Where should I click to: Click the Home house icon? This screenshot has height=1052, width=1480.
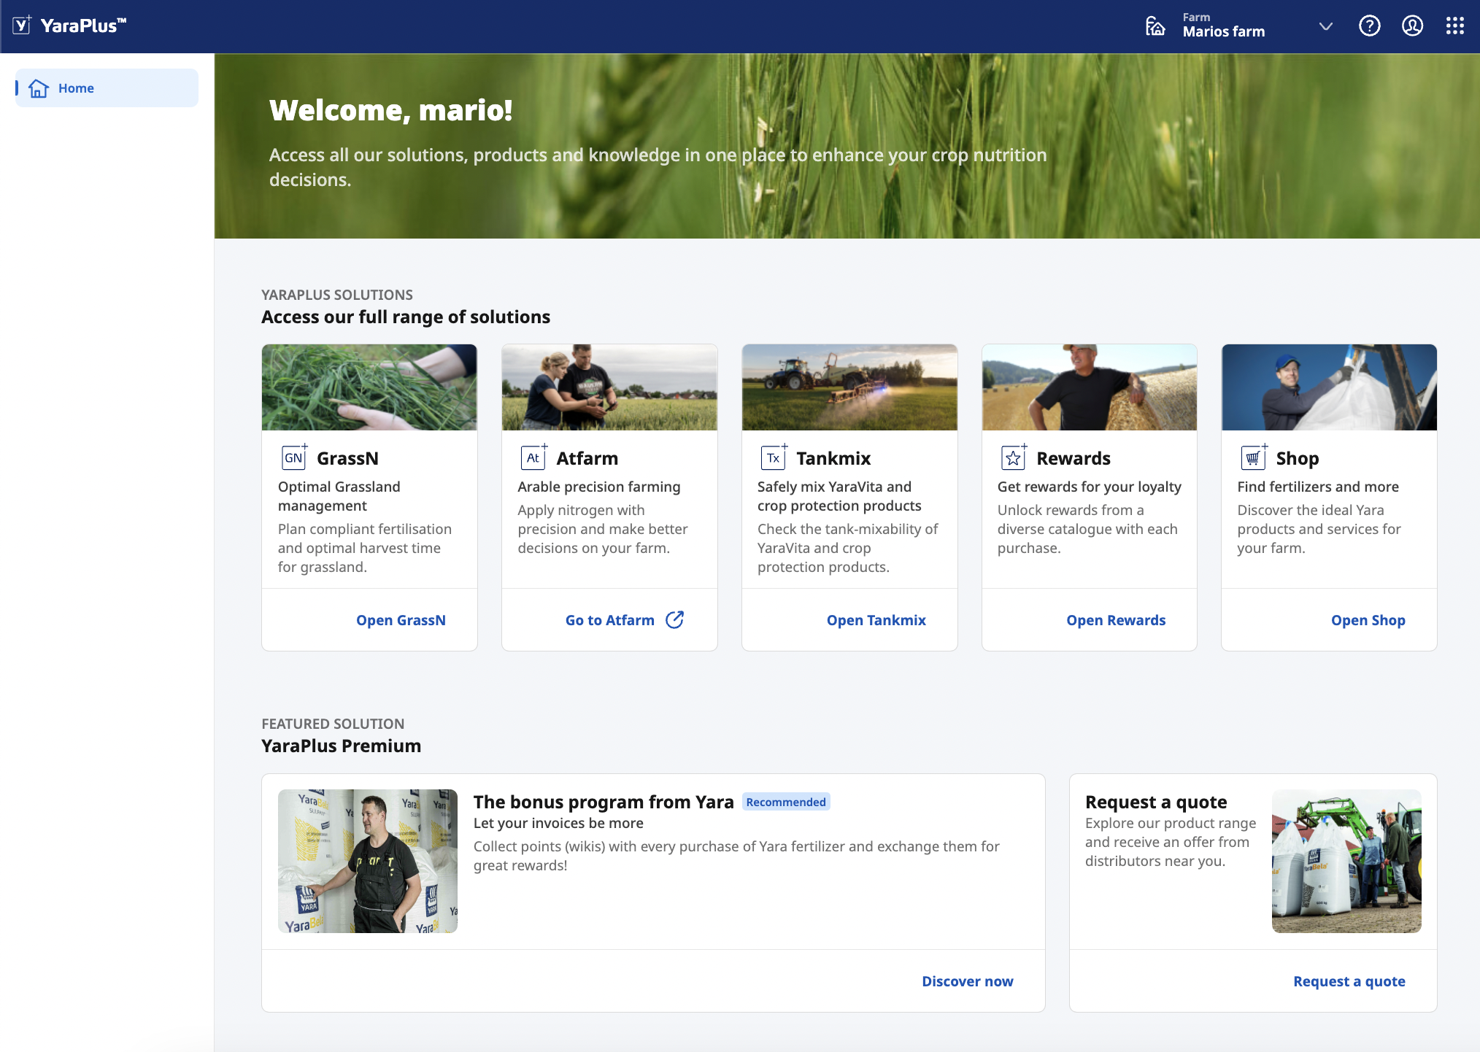(x=39, y=88)
